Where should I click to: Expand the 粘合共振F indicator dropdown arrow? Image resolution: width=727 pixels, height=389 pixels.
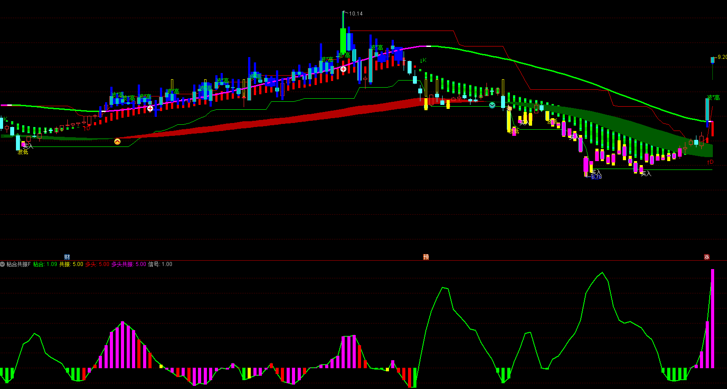pyautogui.click(x=3, y=264)
